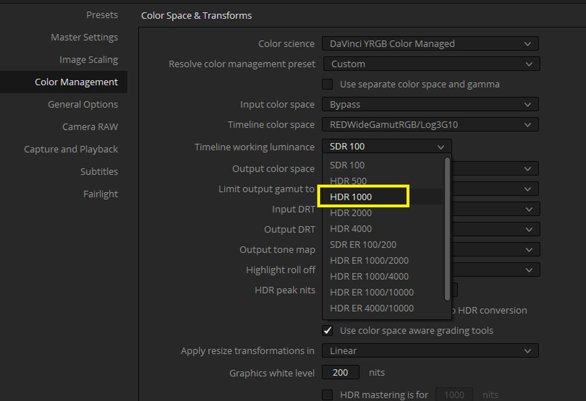Click the Output DRT dropdown arrow
The height and width of the screenshot is (401, 586).
529,229
